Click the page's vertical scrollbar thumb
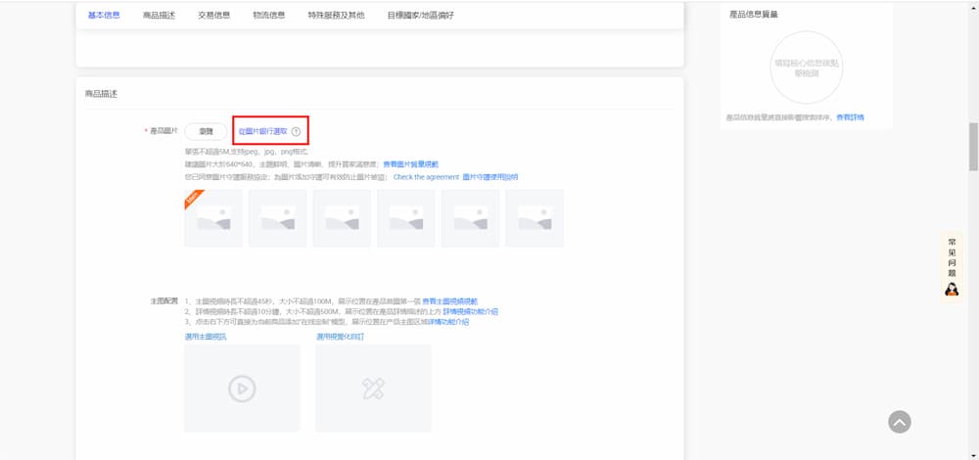Screen dimensions: 979x460 point(972,147)
